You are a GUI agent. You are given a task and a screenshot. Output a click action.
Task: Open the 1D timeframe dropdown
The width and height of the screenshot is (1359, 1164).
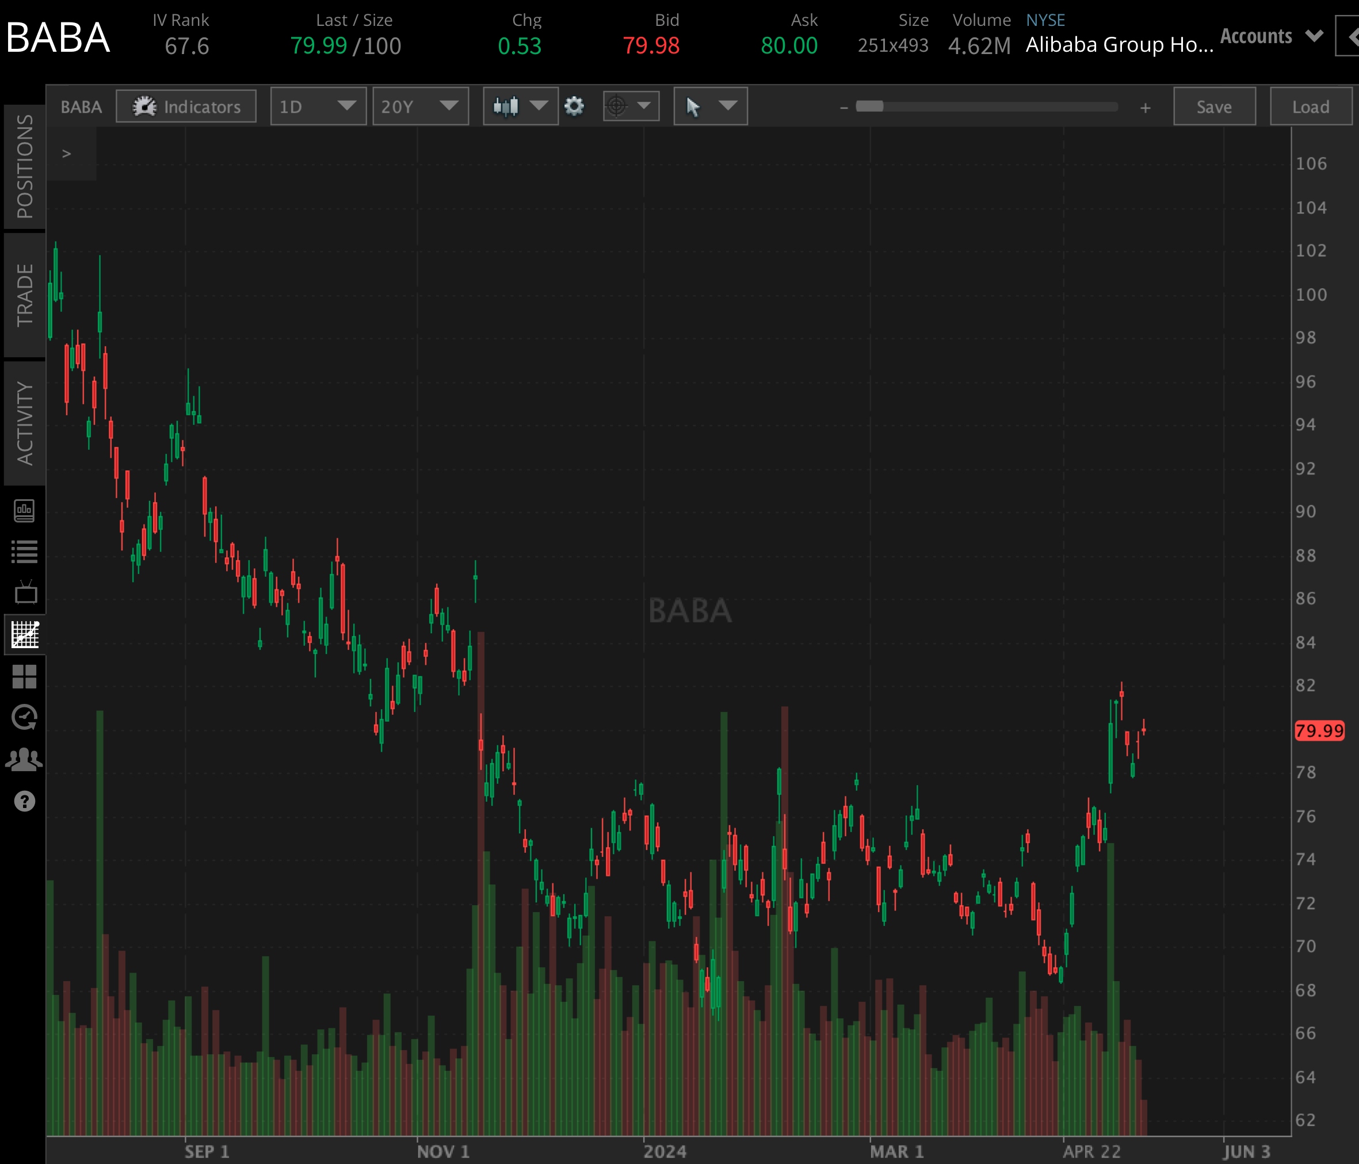pos(318,106)
